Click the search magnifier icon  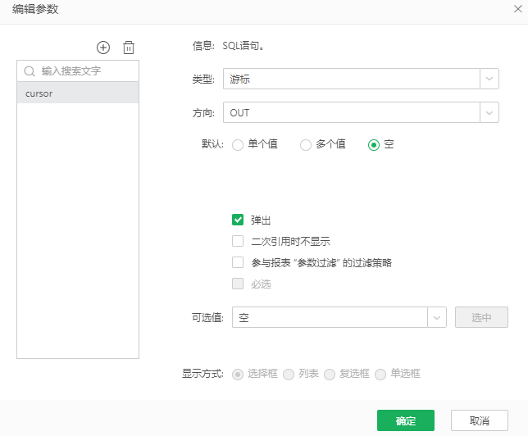[x=30, y=71]
